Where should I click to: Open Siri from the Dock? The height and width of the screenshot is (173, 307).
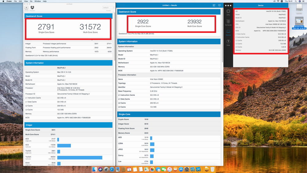click(100, 169)
